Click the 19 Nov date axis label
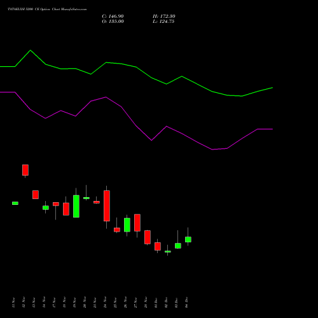The width and height of the screenshot is (318, 318). [x=74, y=303]
